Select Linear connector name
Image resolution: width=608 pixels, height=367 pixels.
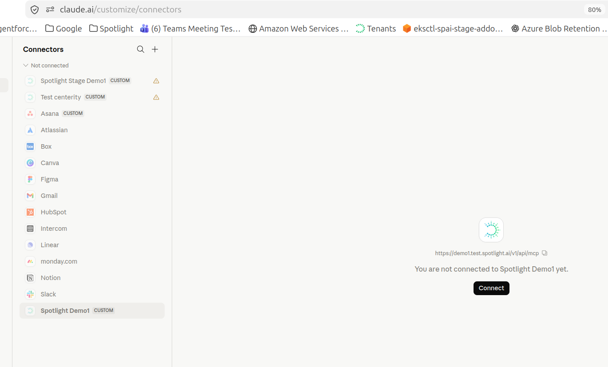pyautogui.click(x=50, y=245)
